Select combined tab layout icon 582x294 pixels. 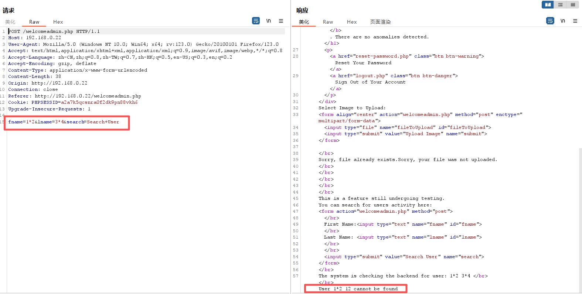[572, 4]
